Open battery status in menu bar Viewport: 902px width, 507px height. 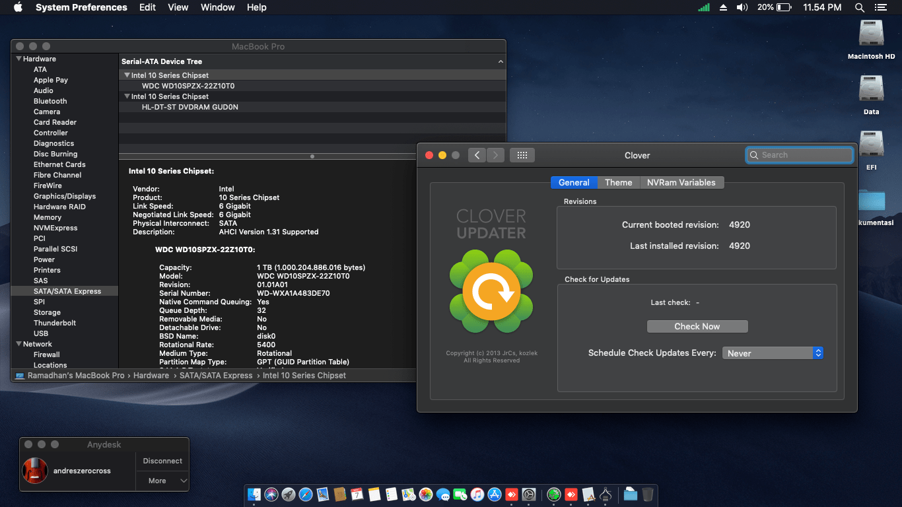pos(775,7)
